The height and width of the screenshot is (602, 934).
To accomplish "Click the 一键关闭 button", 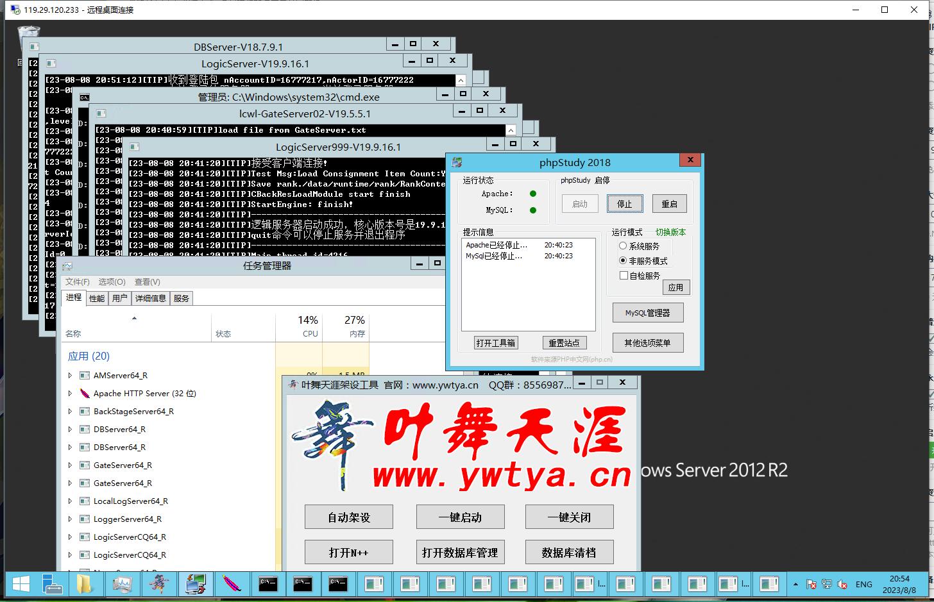I will (569, 517).
